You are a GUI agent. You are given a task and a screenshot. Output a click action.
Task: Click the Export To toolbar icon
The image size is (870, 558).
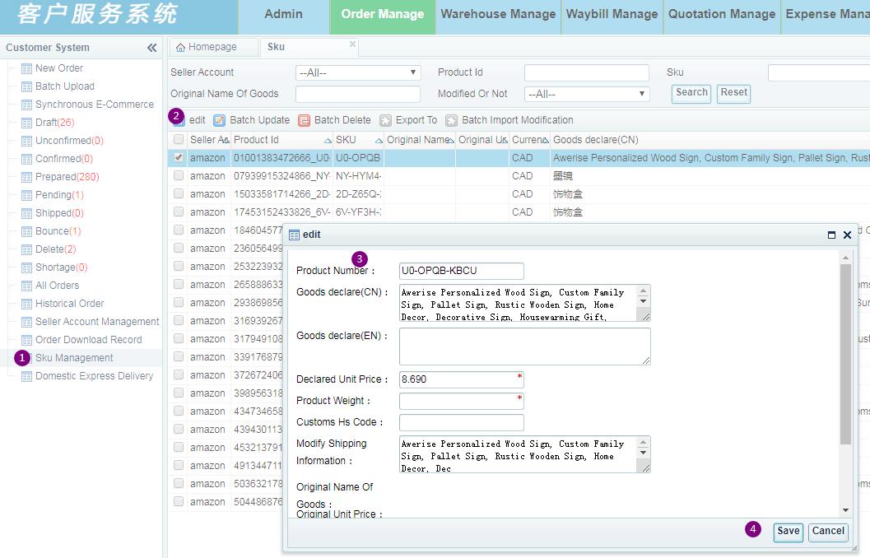pos(386,120)
